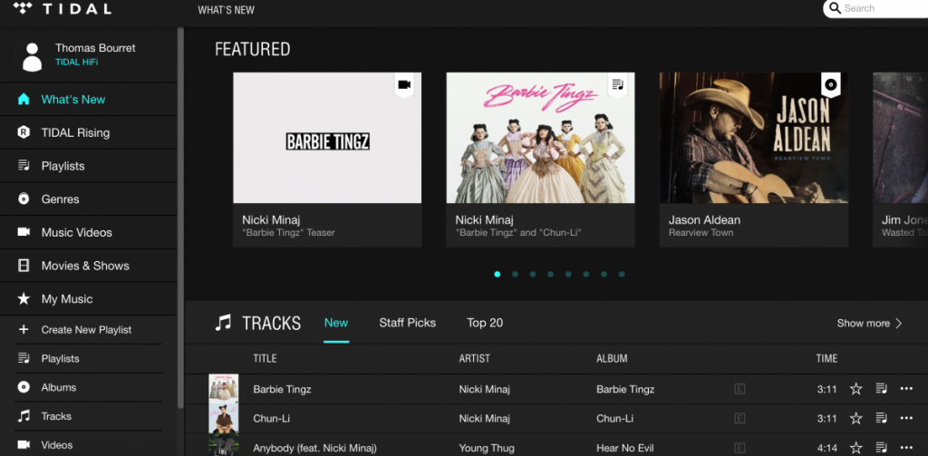Add Chun-Li track to playlist icon
This screenshot has height=456, width=928.
pos(881,418)
